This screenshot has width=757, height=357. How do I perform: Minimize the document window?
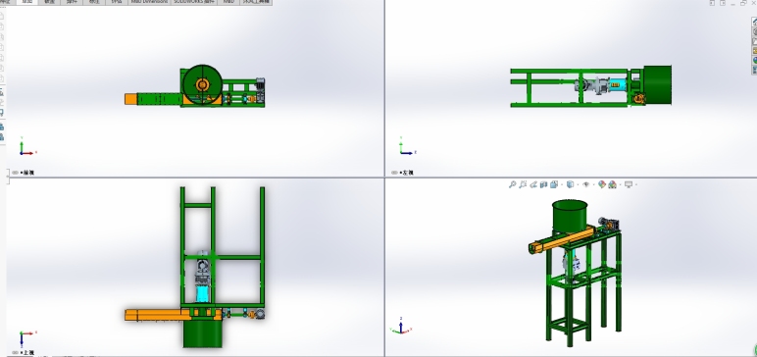coord(732,4)
